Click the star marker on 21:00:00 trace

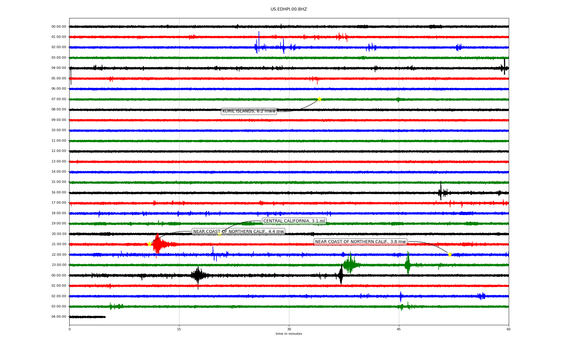click(149, 244)
